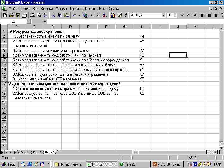The height and width of the screenshot is (168, 224).
Task: Open the Office Assistant help icon
Action: coord(120,15)
